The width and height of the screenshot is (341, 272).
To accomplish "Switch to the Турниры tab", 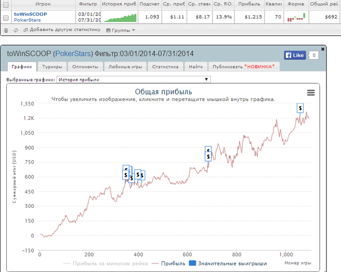I will tap(52, 67).
